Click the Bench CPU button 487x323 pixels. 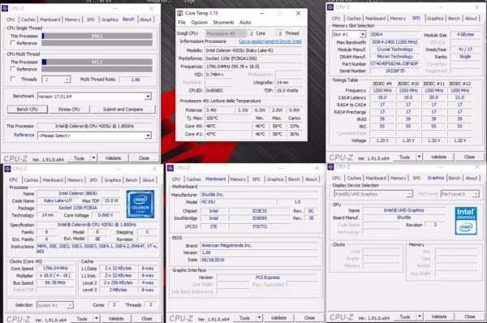[x=28, y=110]
